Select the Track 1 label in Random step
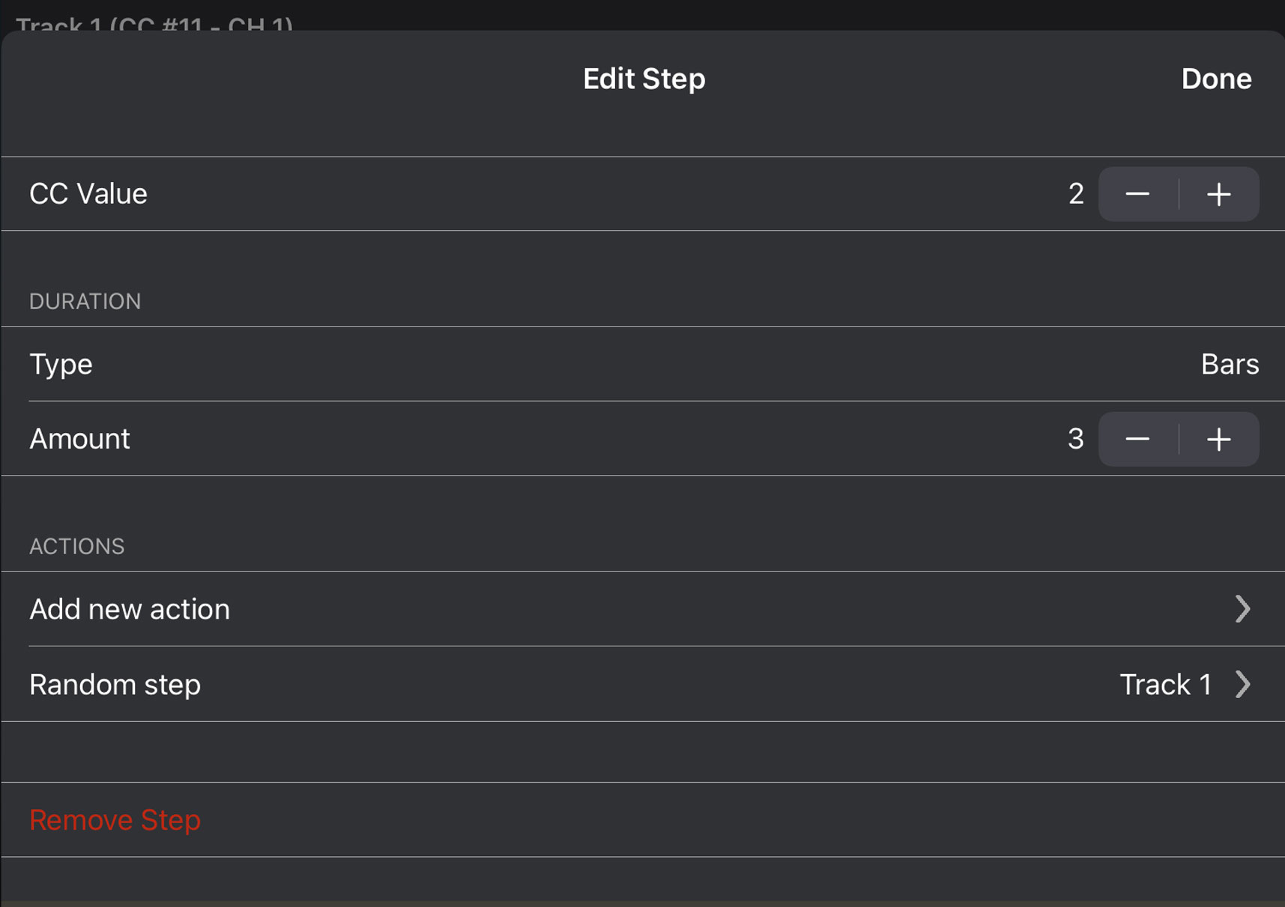Screen dimensions: 1285x907 pos(1164,684)
